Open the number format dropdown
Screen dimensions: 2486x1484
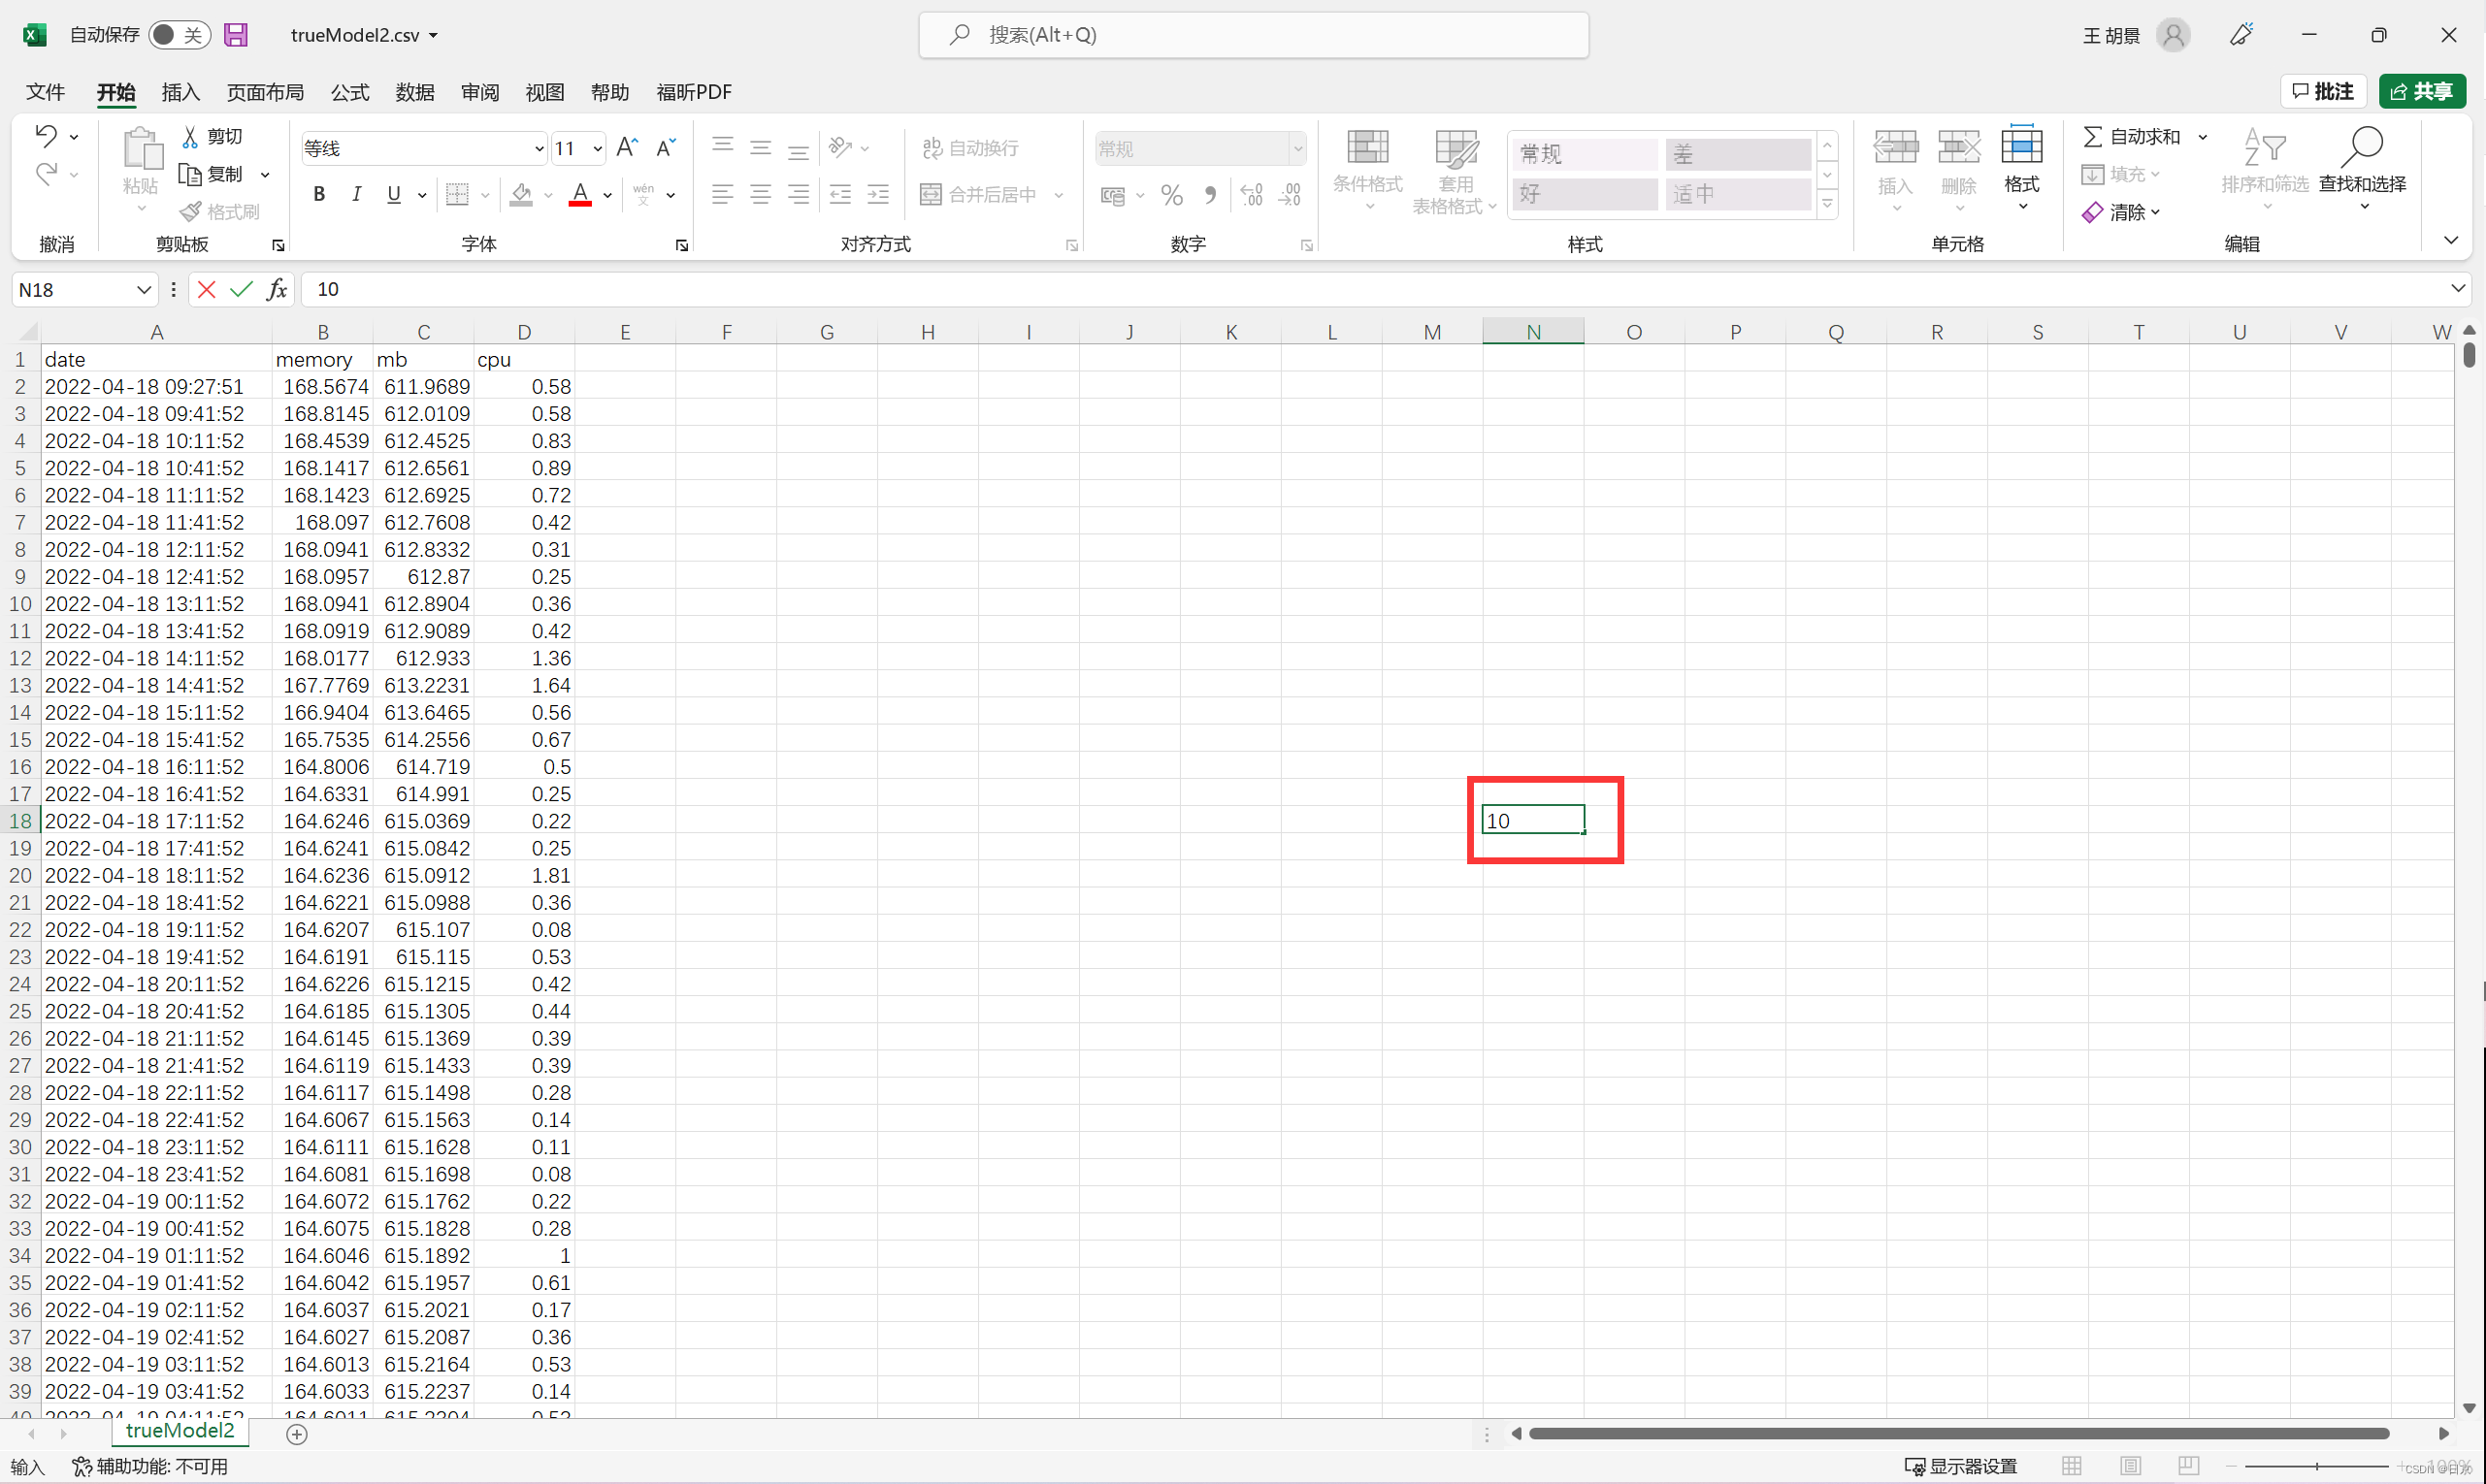(x=1297, y=148)
